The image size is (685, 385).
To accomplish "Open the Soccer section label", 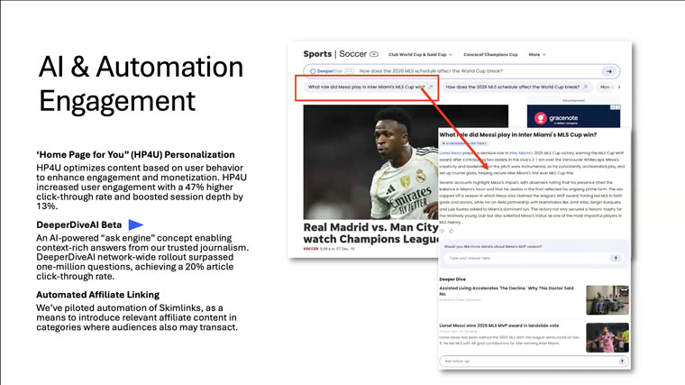I will click(x=353, y=54).
